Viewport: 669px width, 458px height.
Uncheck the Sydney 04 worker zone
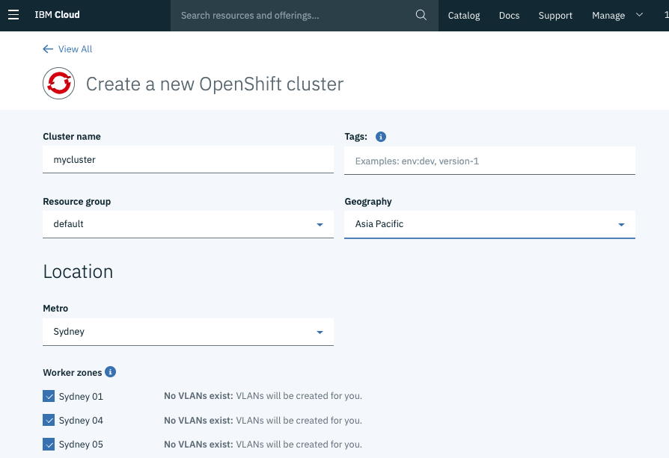pos(49,420)
